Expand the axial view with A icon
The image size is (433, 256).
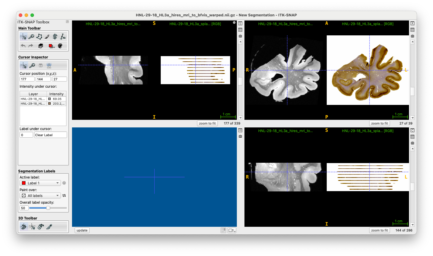(412, 23)
